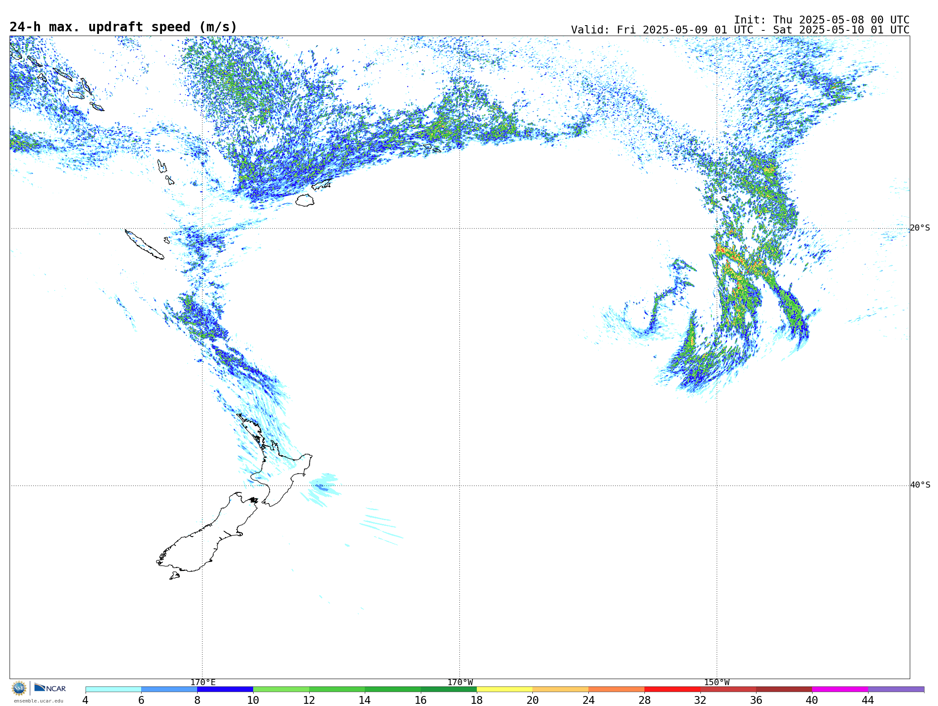Click the green 12–14 color swatch

coord(337,690)
